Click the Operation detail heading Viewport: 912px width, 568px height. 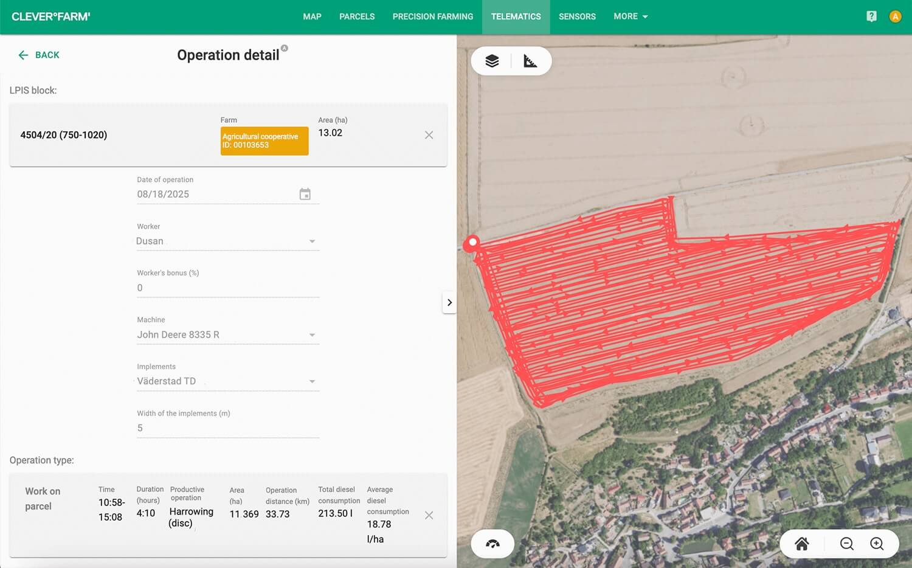click(x=228, y=55)
